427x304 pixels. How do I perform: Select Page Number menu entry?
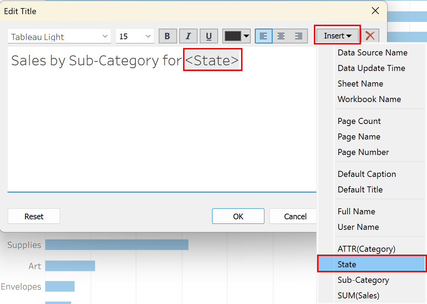coord(363,152)
